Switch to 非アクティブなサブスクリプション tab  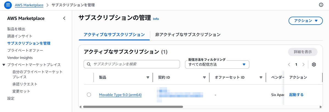click(x=188, y=35)
